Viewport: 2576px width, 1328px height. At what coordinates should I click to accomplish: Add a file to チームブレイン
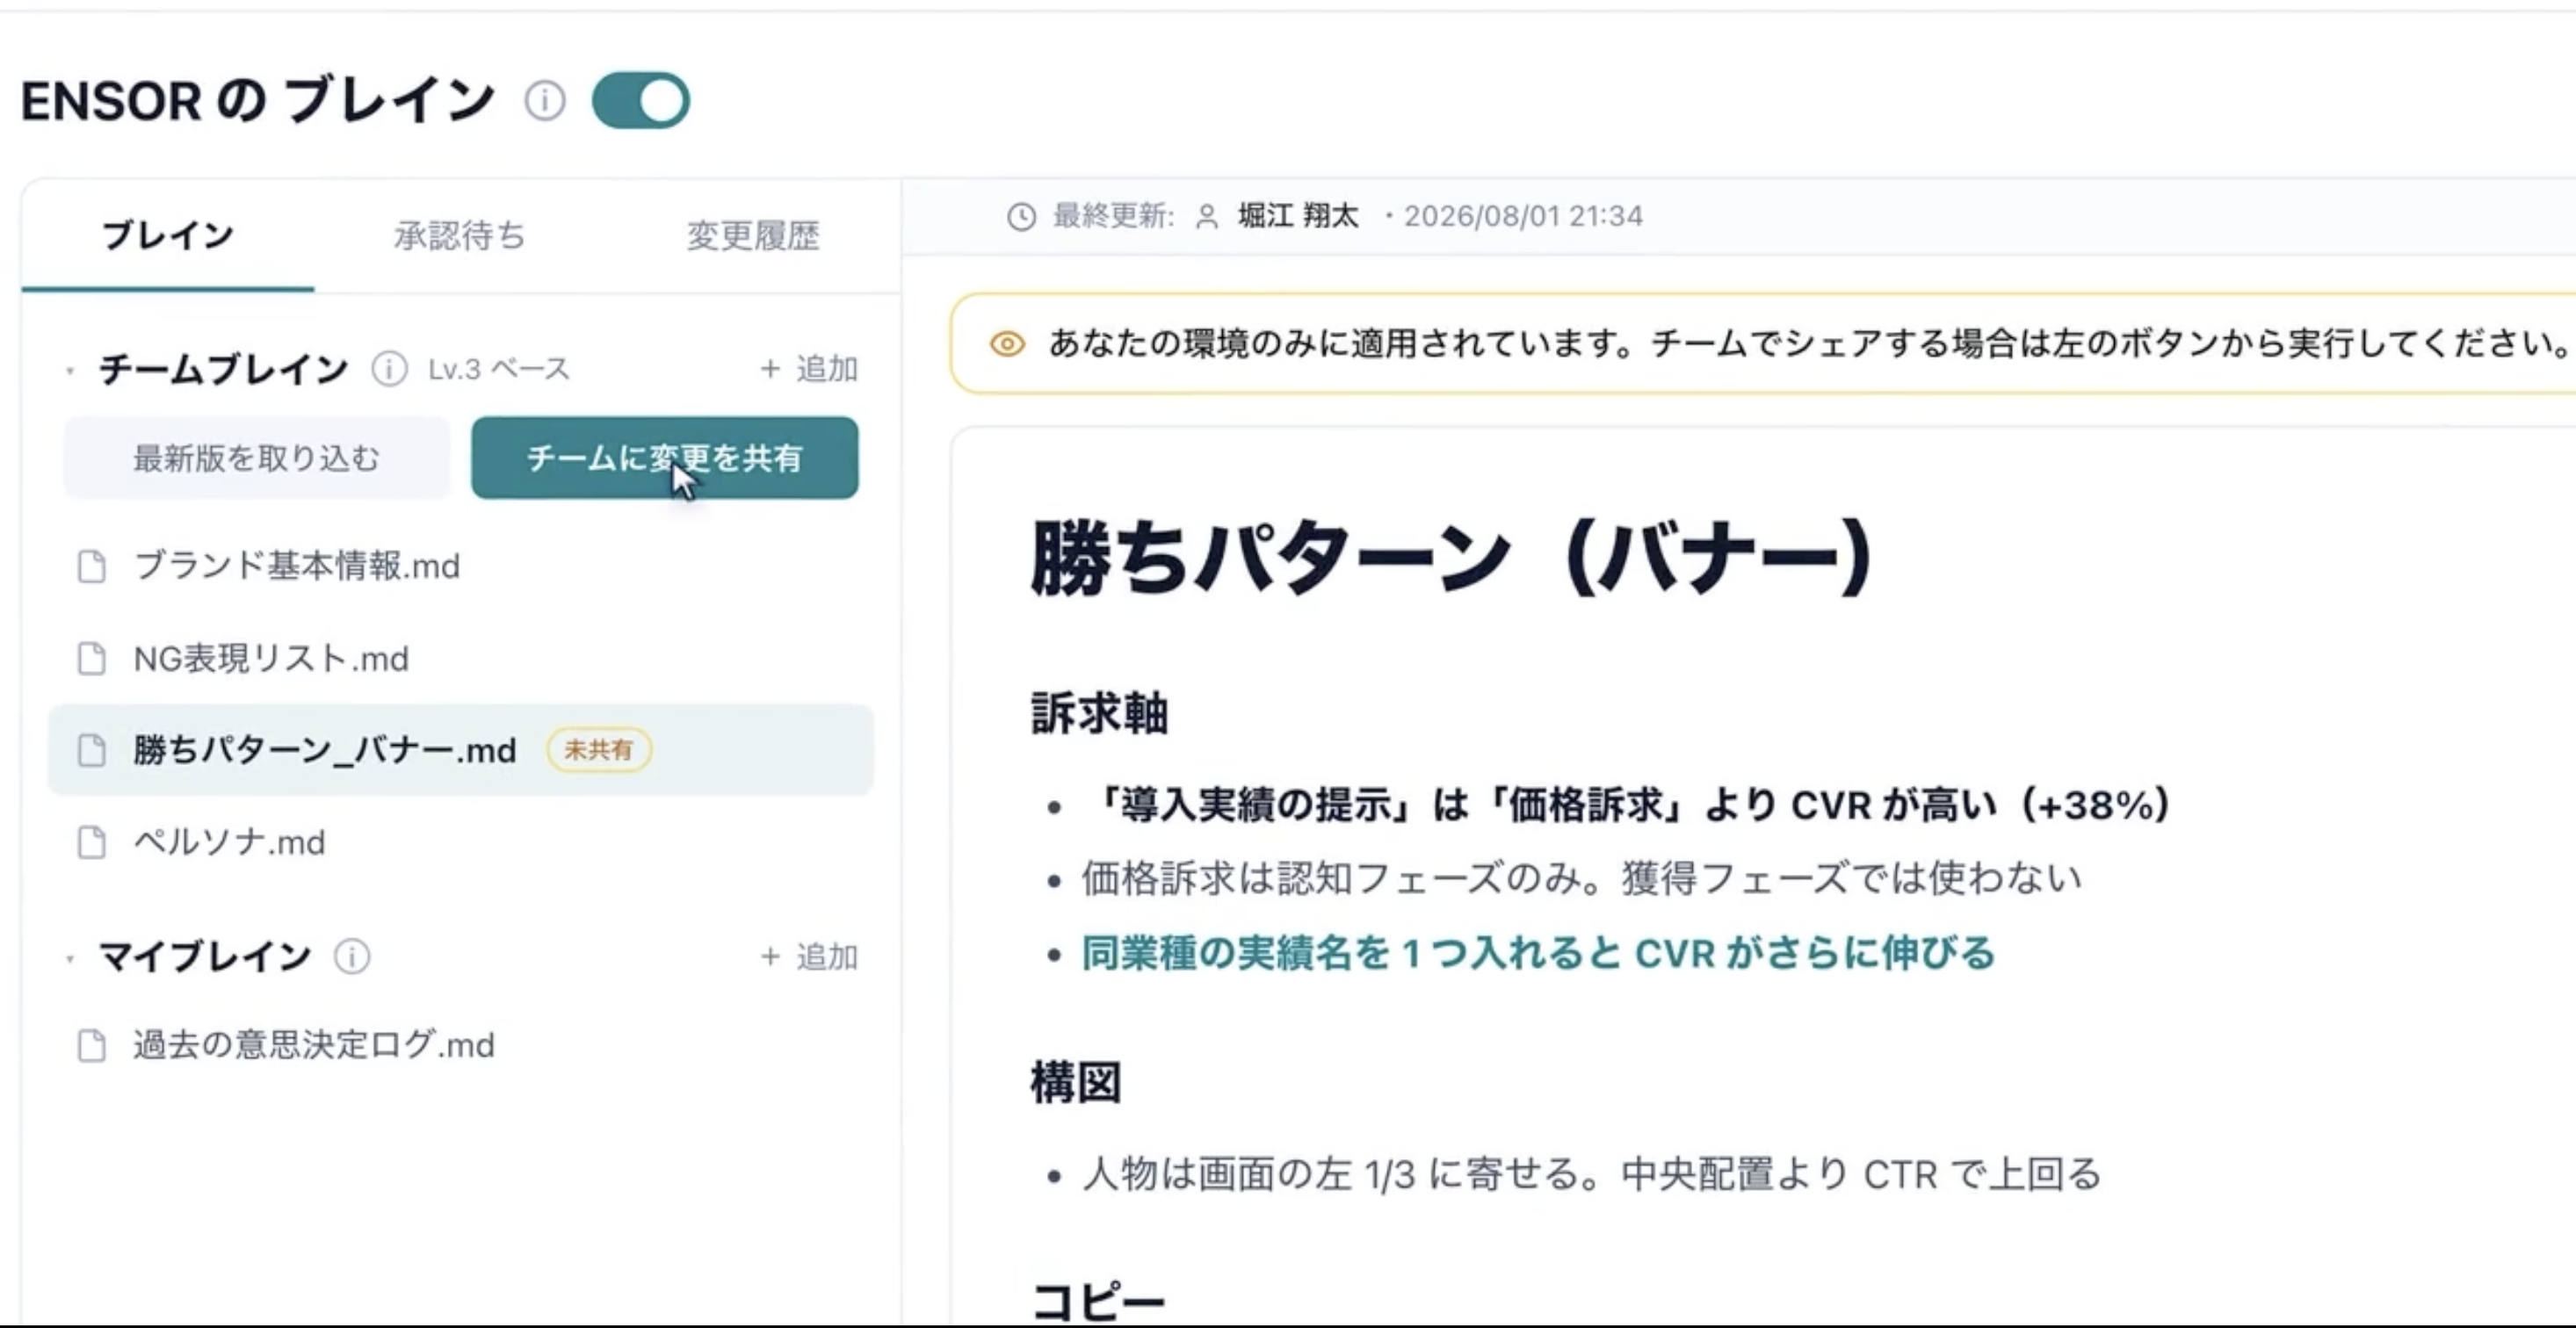809,369
